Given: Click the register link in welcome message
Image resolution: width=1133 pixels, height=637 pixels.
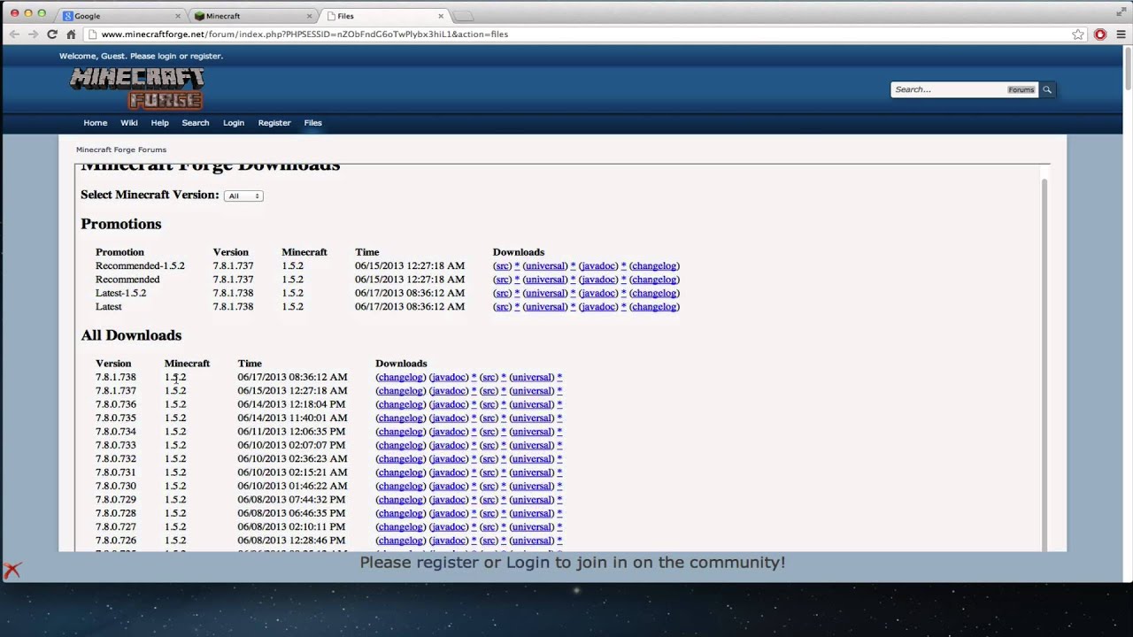Looking at the screenshot, I should point(206,56).
